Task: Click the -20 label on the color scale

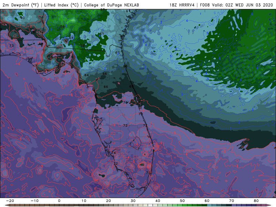Action: coord(10,201)
